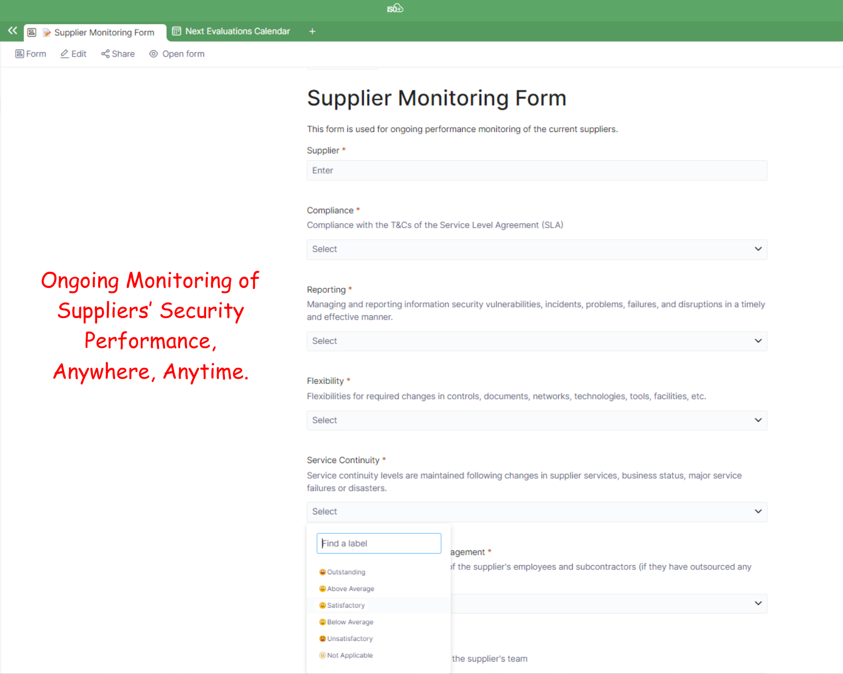Screen dimensions: 843x674
Task: Click the Form toolbar icon
Action: click(19, 54)
